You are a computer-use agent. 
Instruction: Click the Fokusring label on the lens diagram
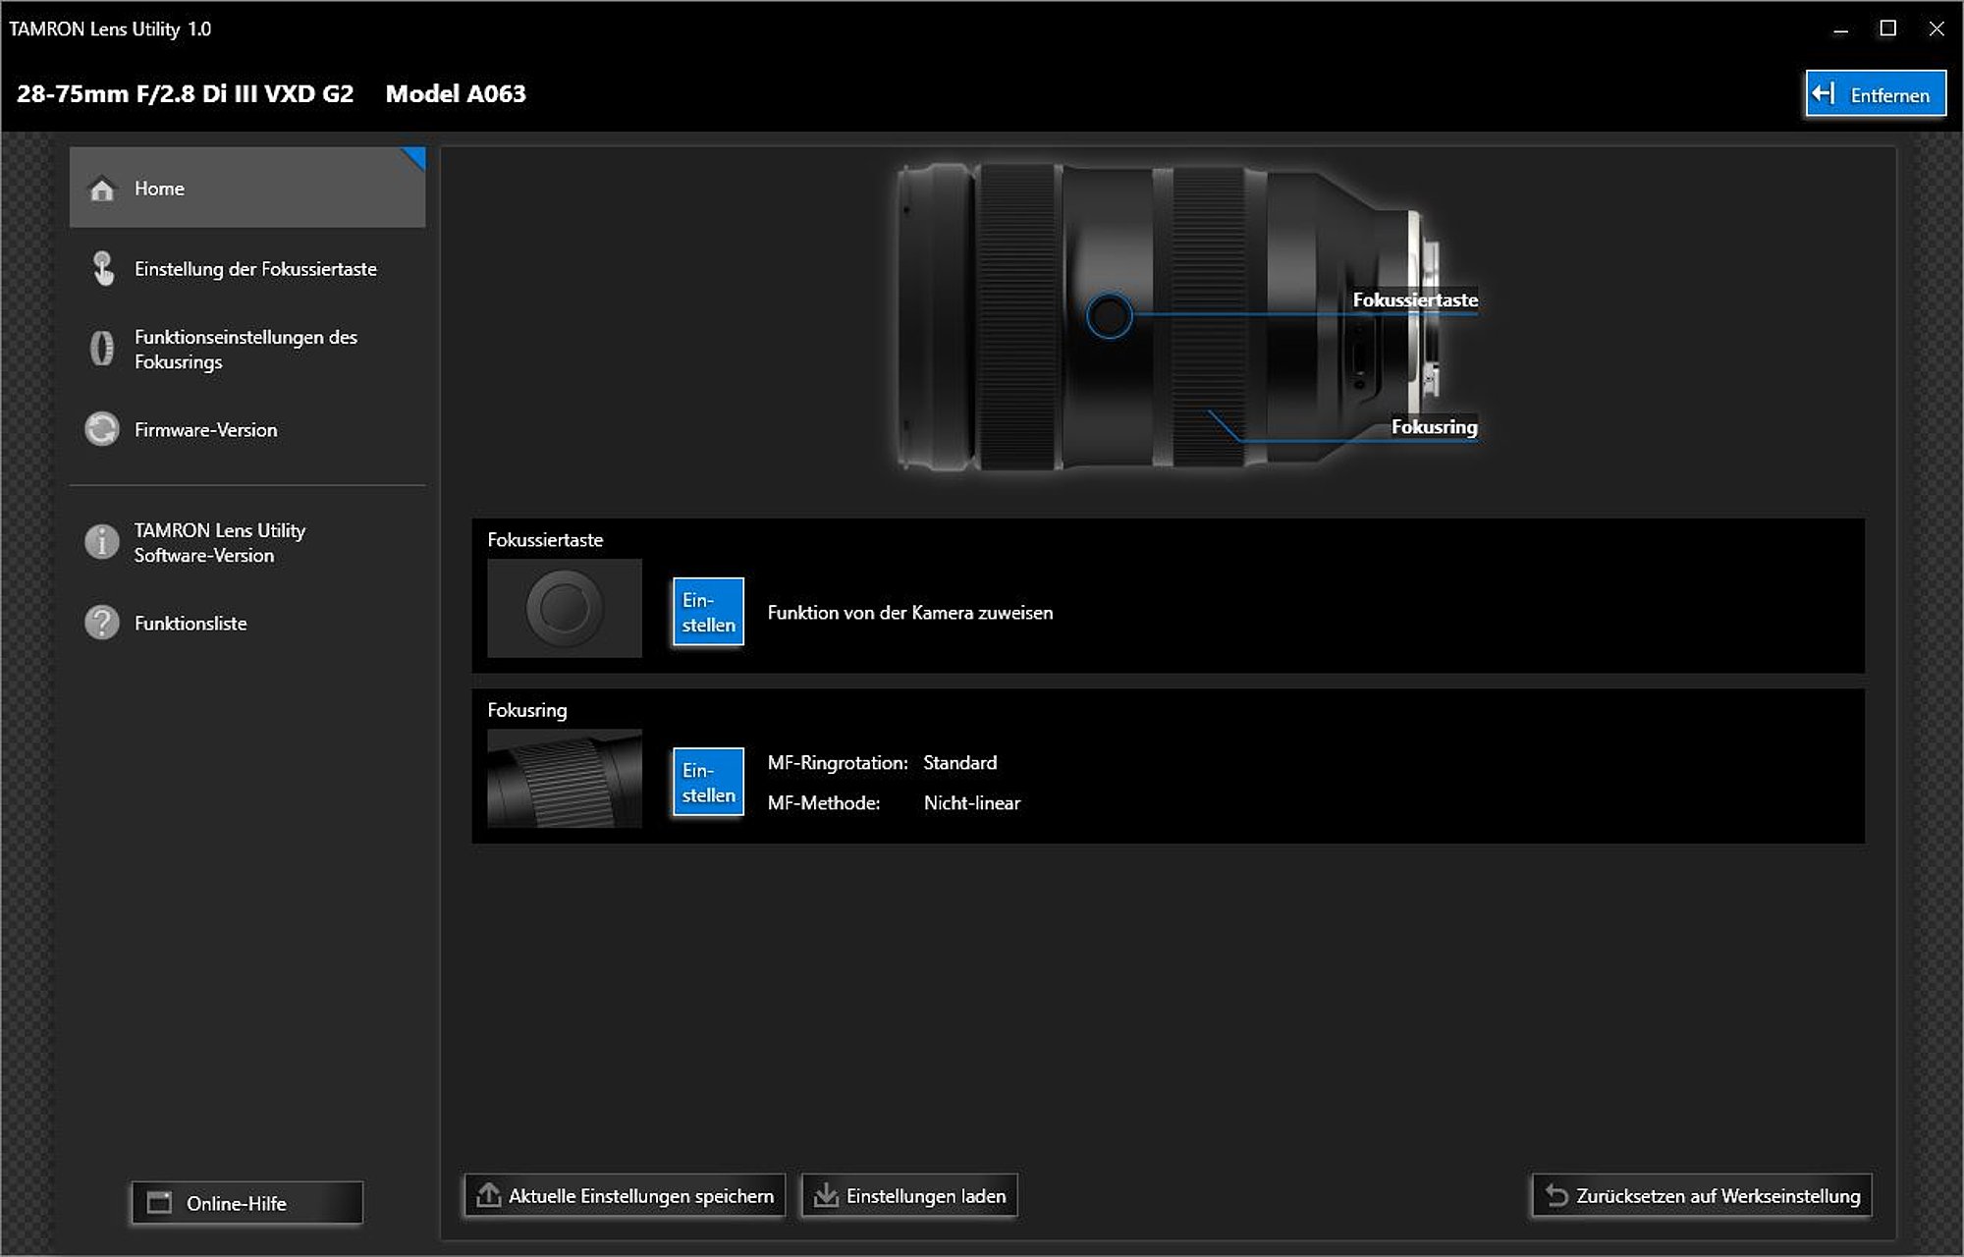pyautogui.click(x=1434, y=426)
